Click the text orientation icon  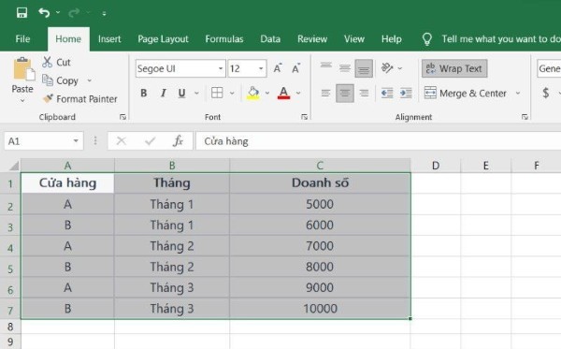pyautogui.click(x=387, y=68)
